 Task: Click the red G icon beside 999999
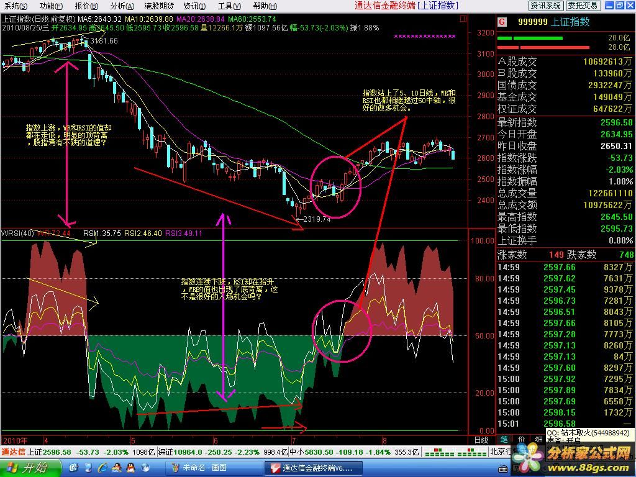tap(502, 22)
